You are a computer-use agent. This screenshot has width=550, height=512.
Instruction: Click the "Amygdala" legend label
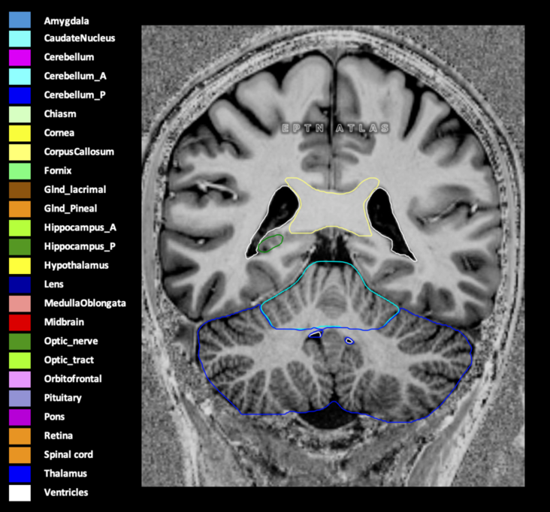(67, 21)
